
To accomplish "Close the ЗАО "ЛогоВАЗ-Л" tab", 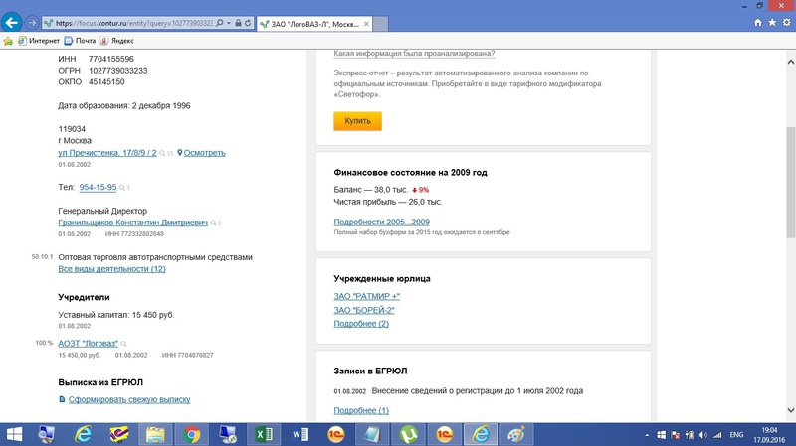I will [366, 24].
